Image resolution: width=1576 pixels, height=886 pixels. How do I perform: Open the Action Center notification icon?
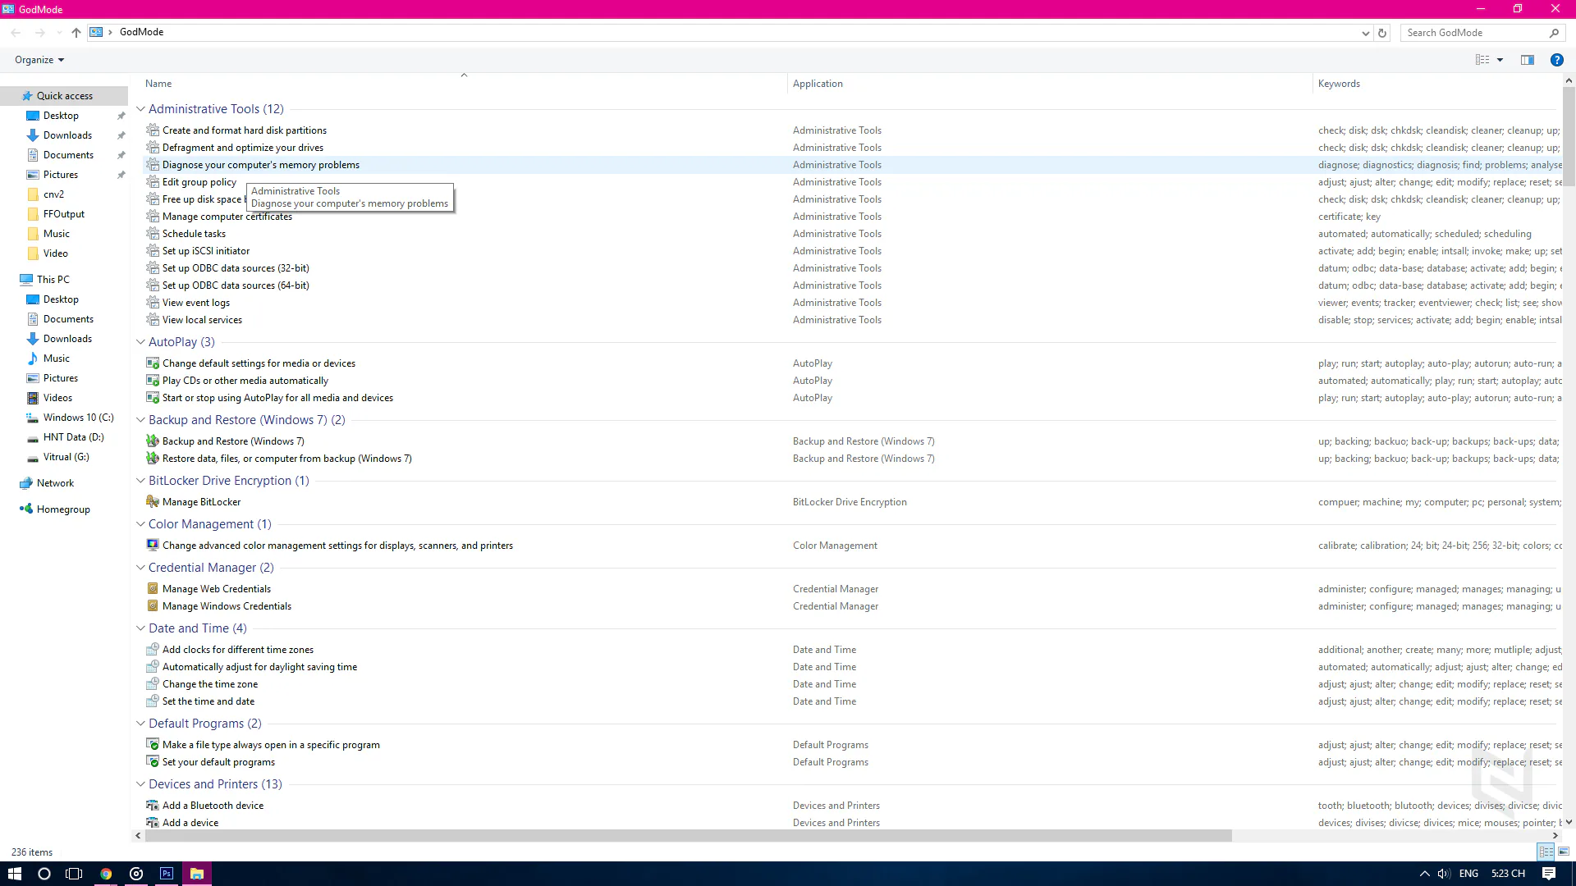point(1549,874)
